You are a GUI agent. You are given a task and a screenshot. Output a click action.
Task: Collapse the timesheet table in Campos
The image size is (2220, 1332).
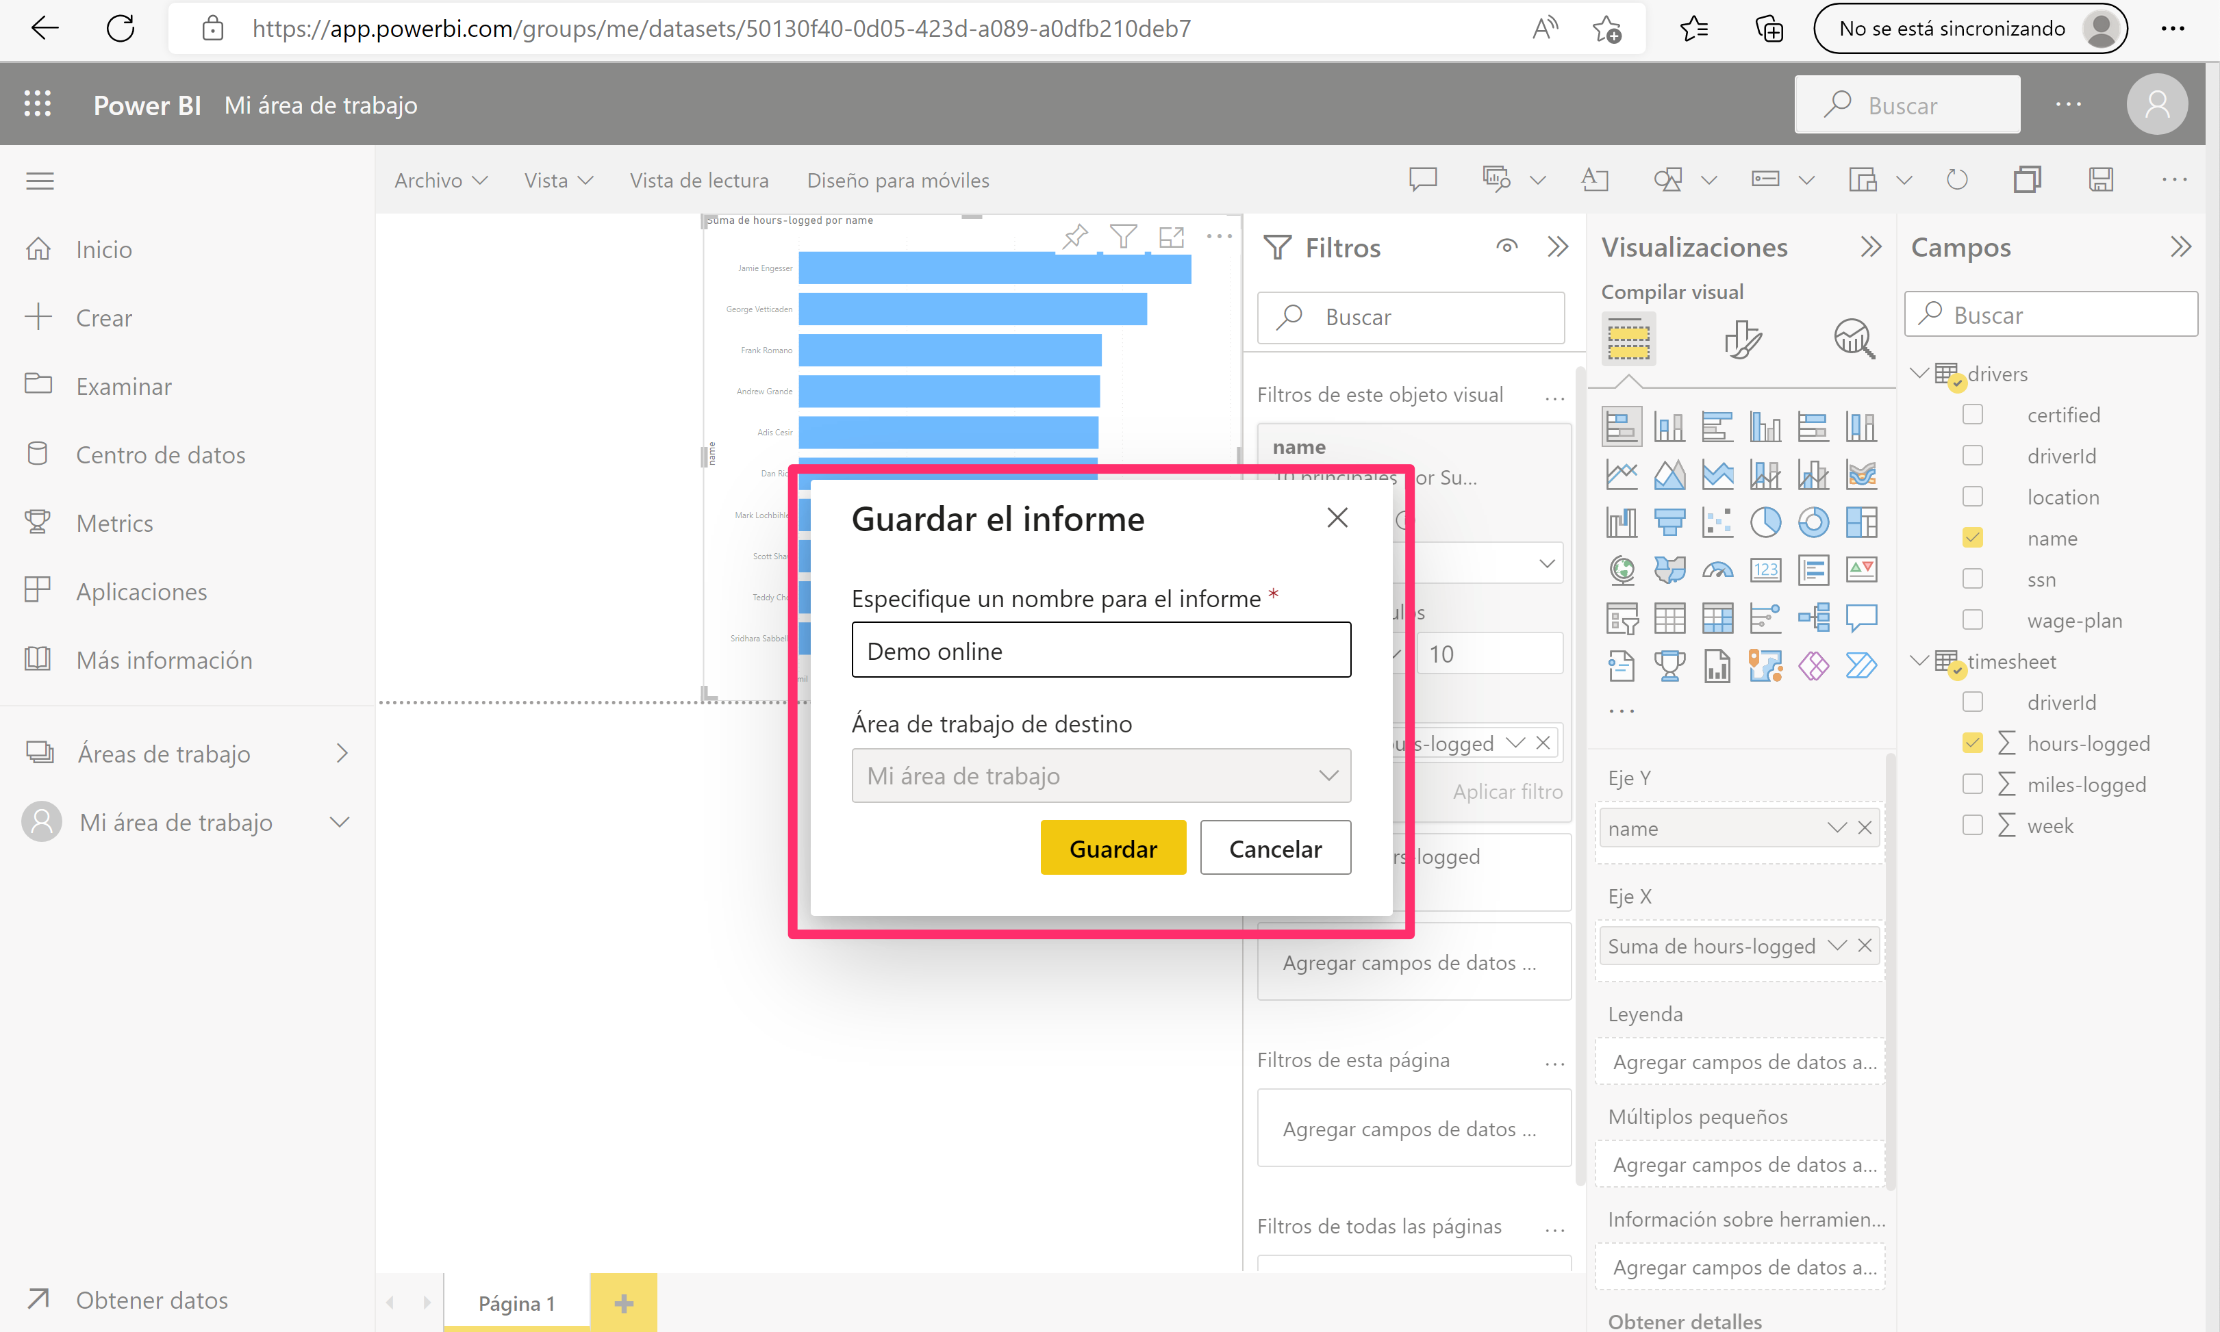pos(1919,661)
